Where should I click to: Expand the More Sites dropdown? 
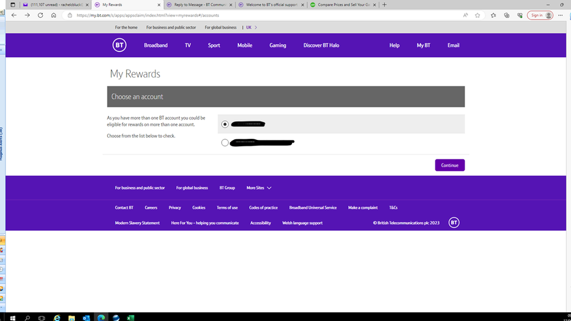click(259, 188)
